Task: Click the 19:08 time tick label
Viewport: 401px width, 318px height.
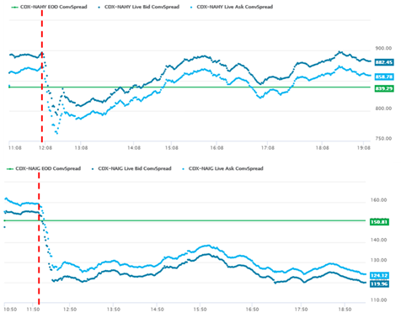Action: pyautogui.click(x=364, y=148)
